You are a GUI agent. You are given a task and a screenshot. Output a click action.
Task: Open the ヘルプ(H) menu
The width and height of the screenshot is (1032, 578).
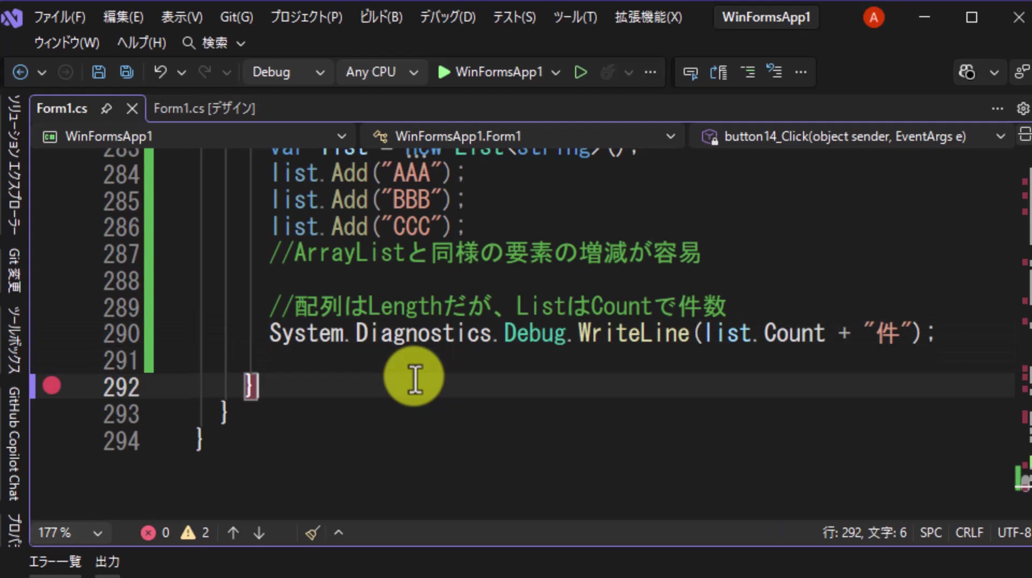click(141, 42)
